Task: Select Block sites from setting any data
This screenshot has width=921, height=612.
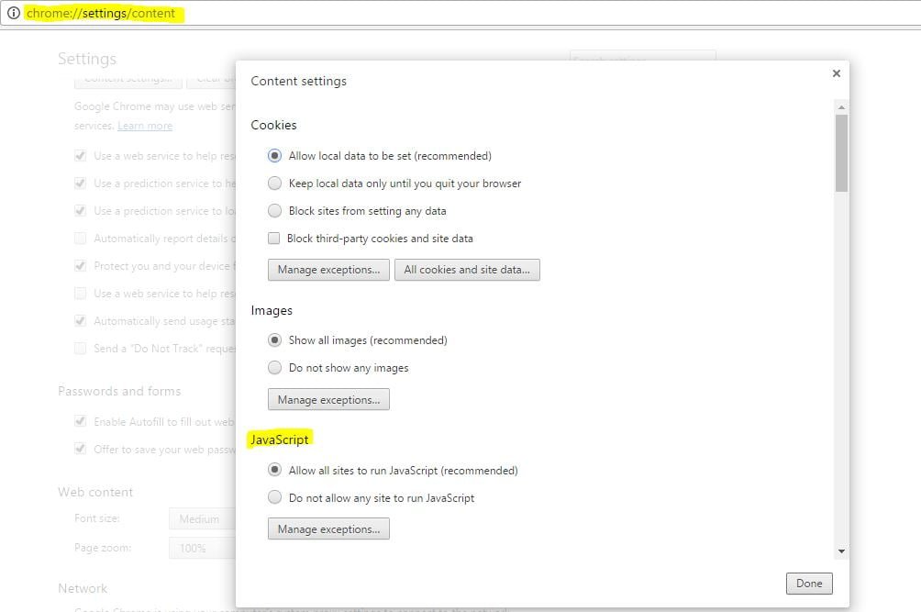Action: (x=274, y=210)
